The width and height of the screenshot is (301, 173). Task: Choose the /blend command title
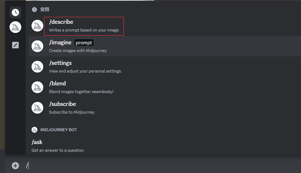pyautogui.click(x=58, y=84)
